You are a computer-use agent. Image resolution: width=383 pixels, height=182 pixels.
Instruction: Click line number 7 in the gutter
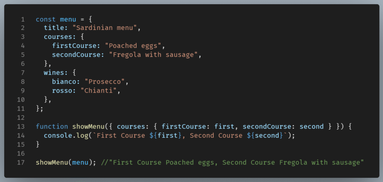pyautogui.click(x=23, y=73)
